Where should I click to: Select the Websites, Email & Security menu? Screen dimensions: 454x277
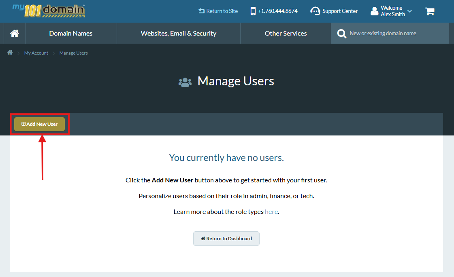click(178, 33)
